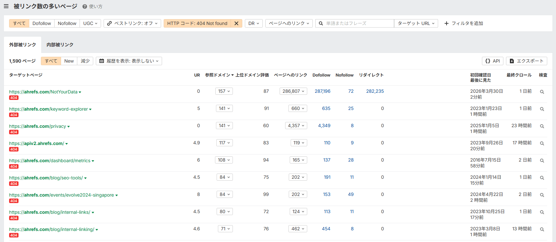Viewport: 556px width, 242px height.
Task: Open the ベストリンク: オフ dropdown
Action: [x=132, y=23]
